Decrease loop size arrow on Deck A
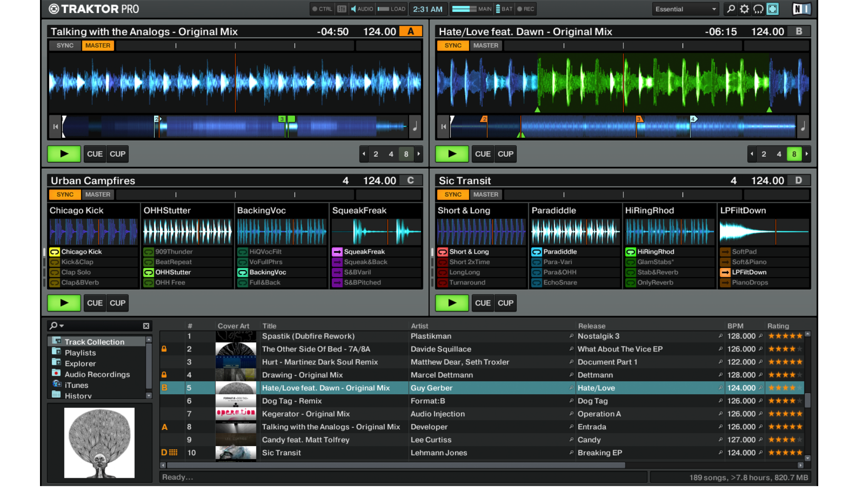 364,154
